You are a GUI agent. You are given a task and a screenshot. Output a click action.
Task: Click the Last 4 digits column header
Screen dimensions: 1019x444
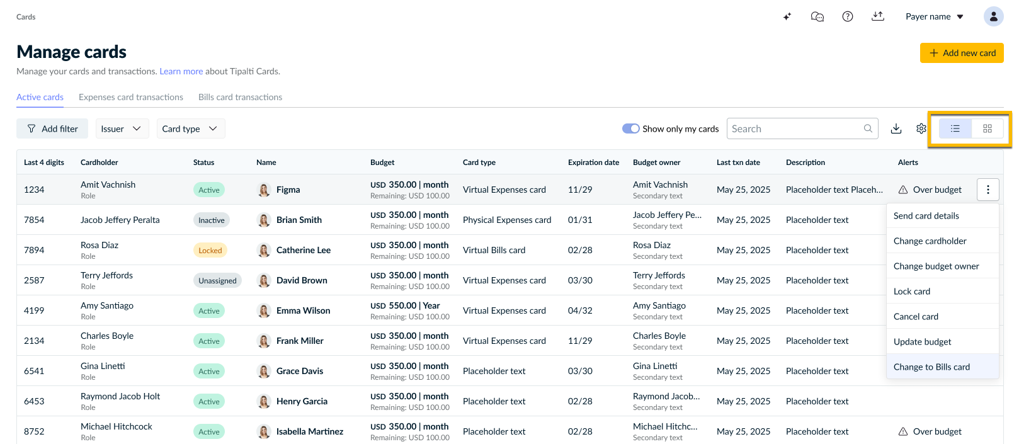(44, 162)
